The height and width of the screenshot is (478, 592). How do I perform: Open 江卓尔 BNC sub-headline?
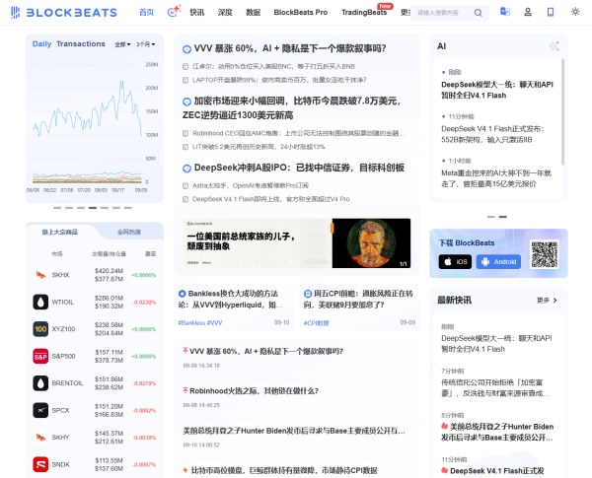pyautogui.click(x=273, y=66)
